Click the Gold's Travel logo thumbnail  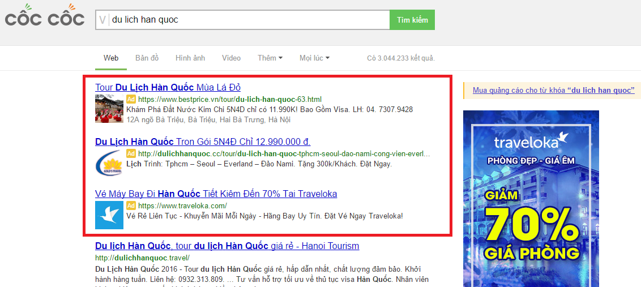pos(109,162)
